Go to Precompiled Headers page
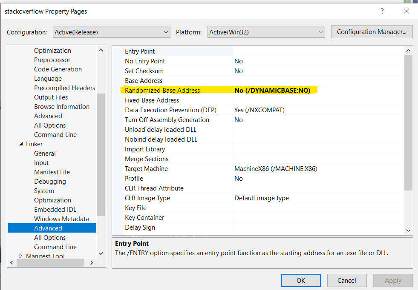Viewport: 418px width, 290px height. 64,88
